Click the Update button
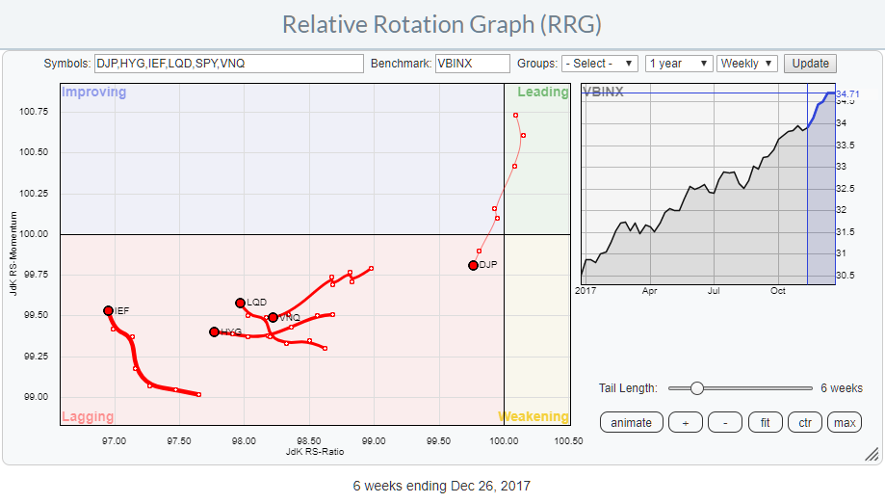This screenshot has height=503, width=885. (x=810, y=64)
